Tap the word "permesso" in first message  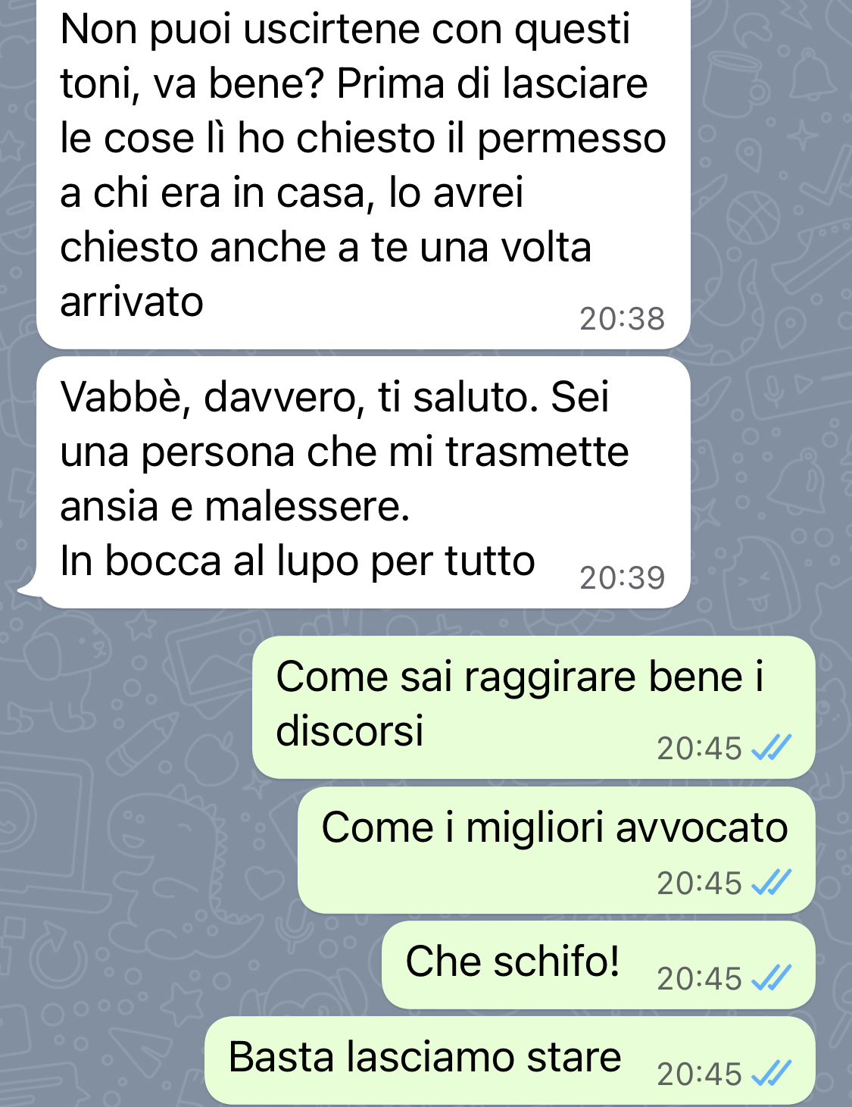pos(571,140)
